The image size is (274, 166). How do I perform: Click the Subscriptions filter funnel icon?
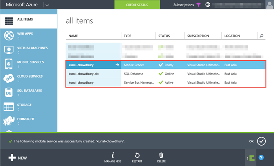199,5
